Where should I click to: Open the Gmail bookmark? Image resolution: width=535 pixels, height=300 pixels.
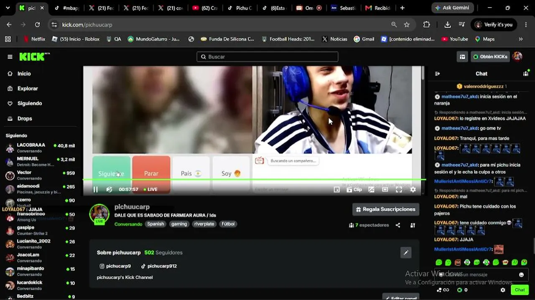coord(364,39)
